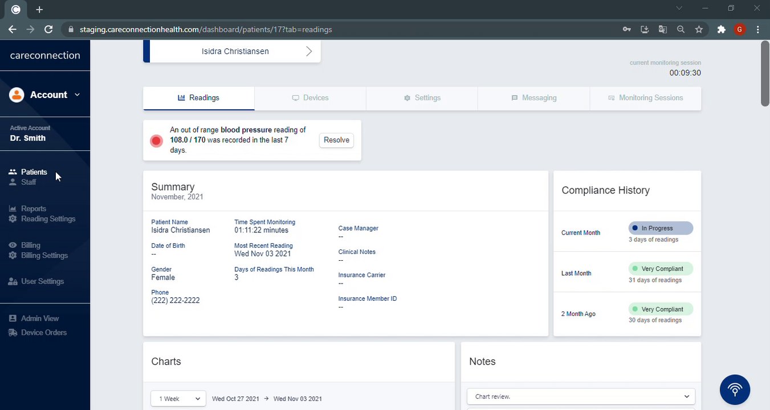Screen dimensions: 770x410
Task: Open browser extensions puzzle icon
Action: pyautogui.click(x=722, y=29)
